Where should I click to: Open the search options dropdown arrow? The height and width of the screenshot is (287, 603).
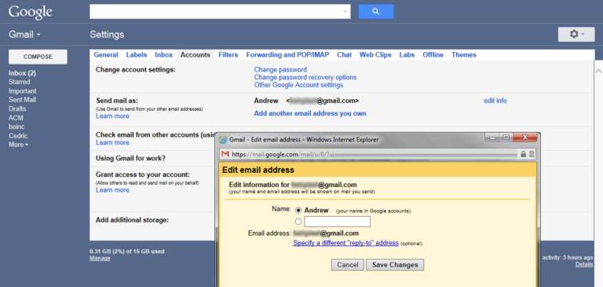tap(345, 12)
